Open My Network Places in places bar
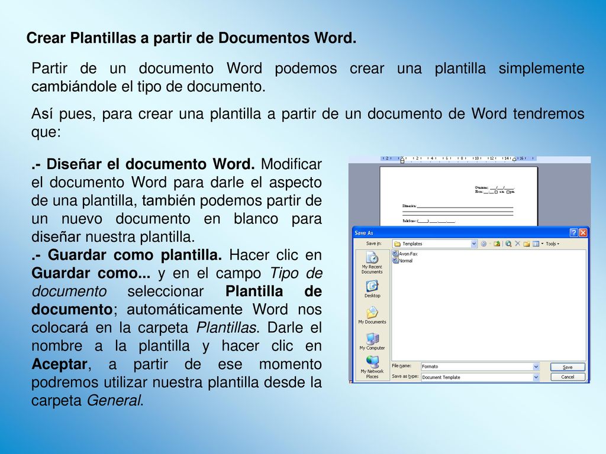 point(372,367)
